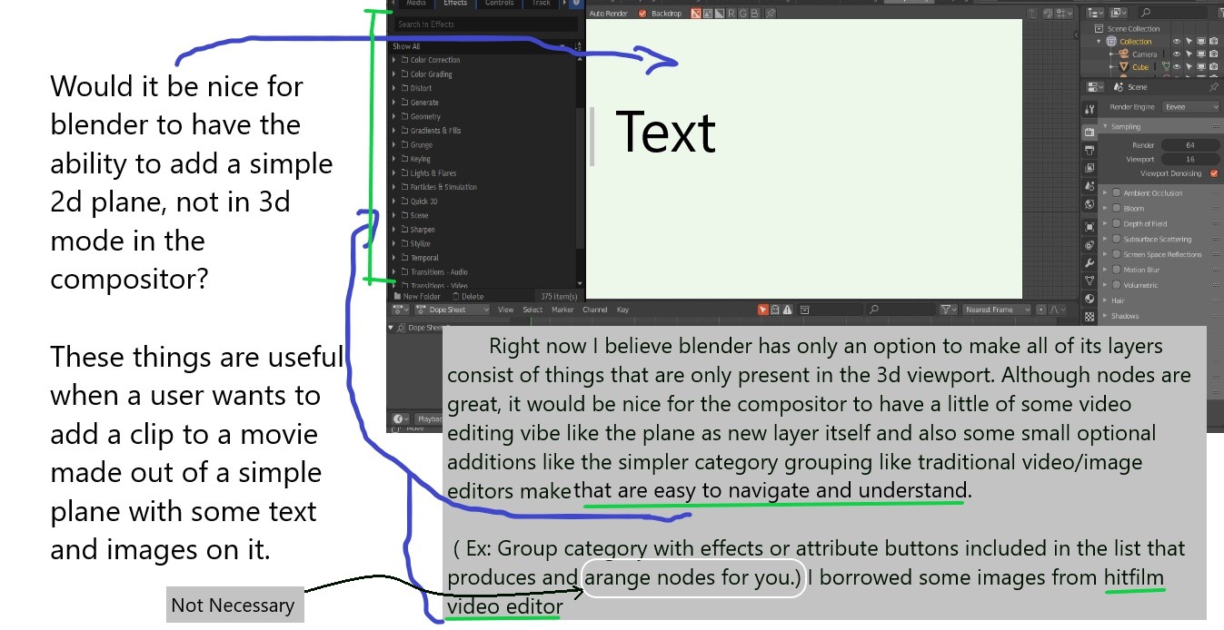
Task: Click the Render samples field
Action: [x=1189, y=145]
